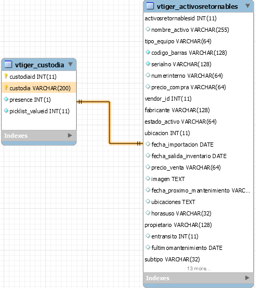Screen dimensions: 256x288
Task: Click the key icon beside custodia VARCHAR(200)
Action: (x=6, y=88)
